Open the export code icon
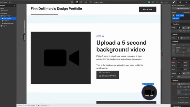This screenshot has height=107, width=190. (153, 2)
